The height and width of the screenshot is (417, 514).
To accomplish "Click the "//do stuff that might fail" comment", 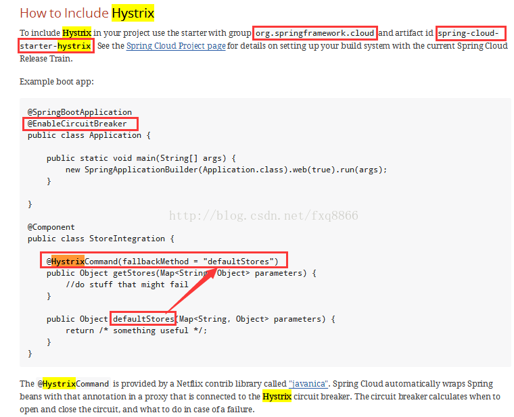I will point(127,285).
